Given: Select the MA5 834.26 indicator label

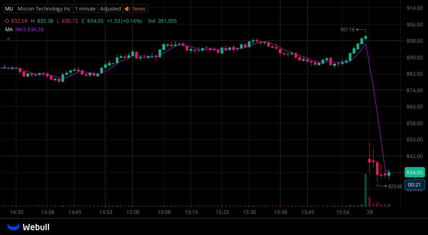Looking at the screenshot, I should [29, 30].
